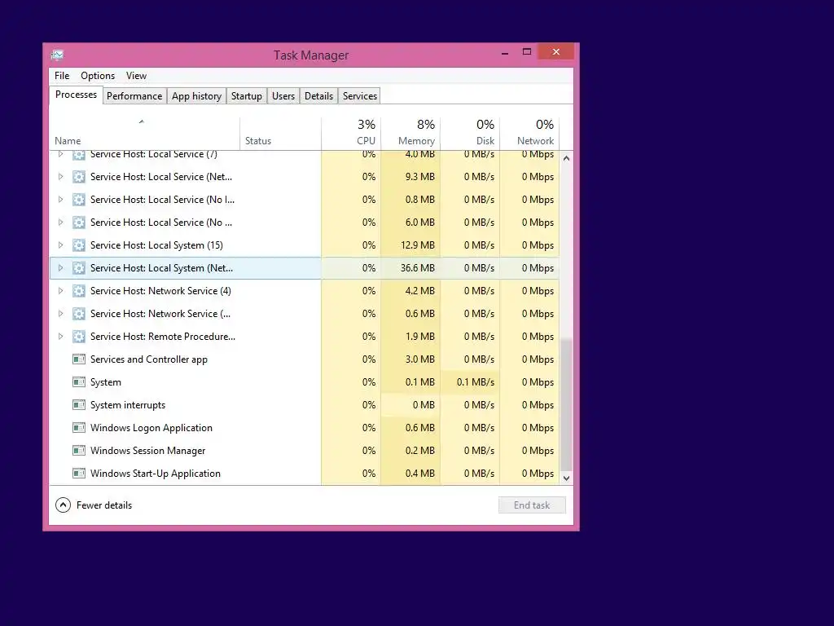Click gear icon of Service Host: Local Service (Net...
The height and width of the screenshot is (626, 834).
point(79,177)
